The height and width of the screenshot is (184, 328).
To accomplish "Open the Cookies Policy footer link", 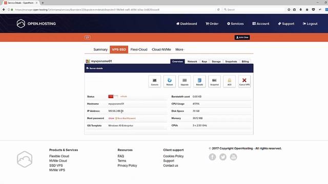I will tap(173, 156).
